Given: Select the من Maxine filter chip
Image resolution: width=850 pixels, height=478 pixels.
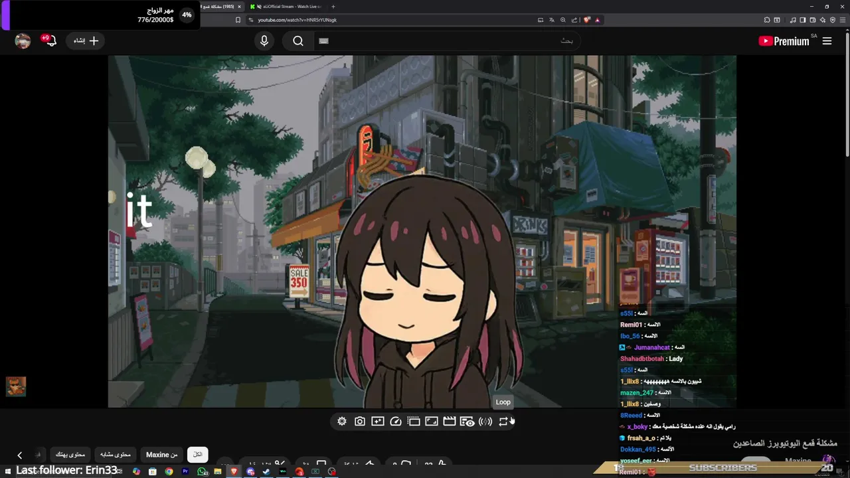Looking at the screenshot, I should click(x=161, y=455).
